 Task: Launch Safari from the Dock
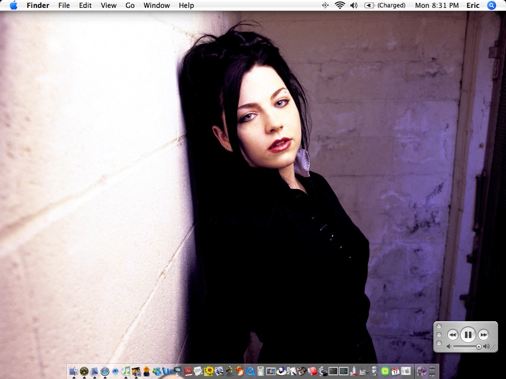(x=105, y=371)
